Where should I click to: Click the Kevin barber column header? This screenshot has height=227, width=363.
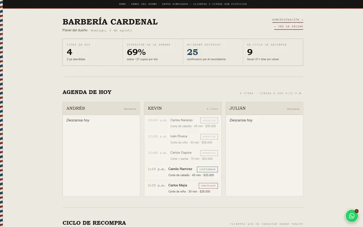tap(183, 108)
